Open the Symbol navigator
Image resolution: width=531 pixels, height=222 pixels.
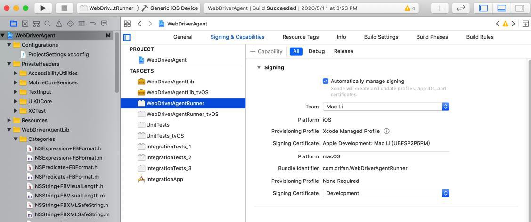click(x=36, y=24)
